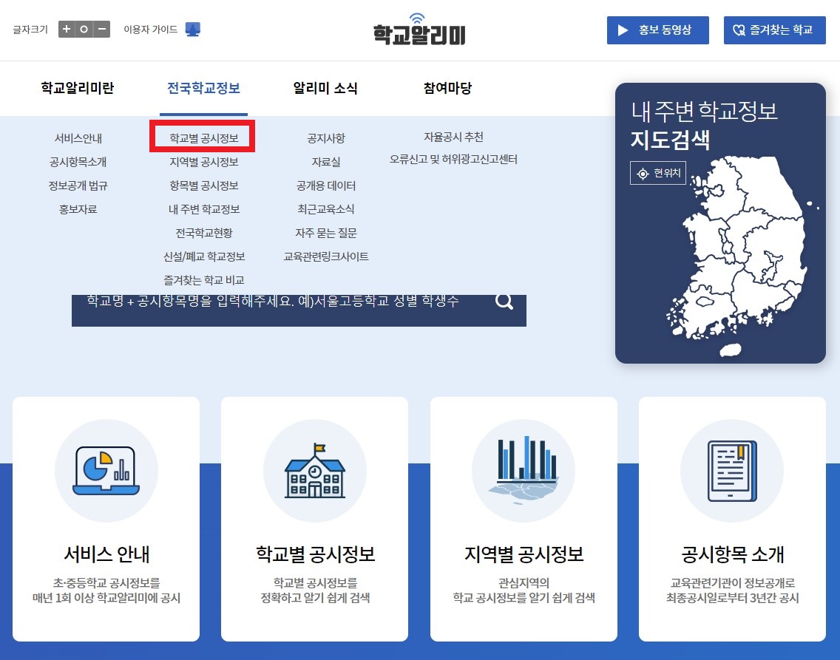
Task: Open the 참여마당 menu
Action: pos(447,88)
